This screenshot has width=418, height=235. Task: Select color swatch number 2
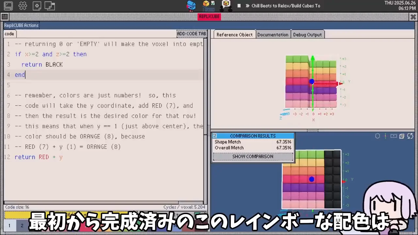[x=22, y=226]
